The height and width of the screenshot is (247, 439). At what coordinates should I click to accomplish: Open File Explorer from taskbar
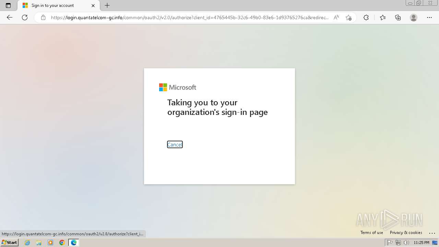click(x=39, y=243)
